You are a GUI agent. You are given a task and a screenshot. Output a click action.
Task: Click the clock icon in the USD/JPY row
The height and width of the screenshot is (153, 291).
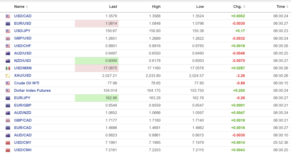pyautogui.click(x=290, y=31)
